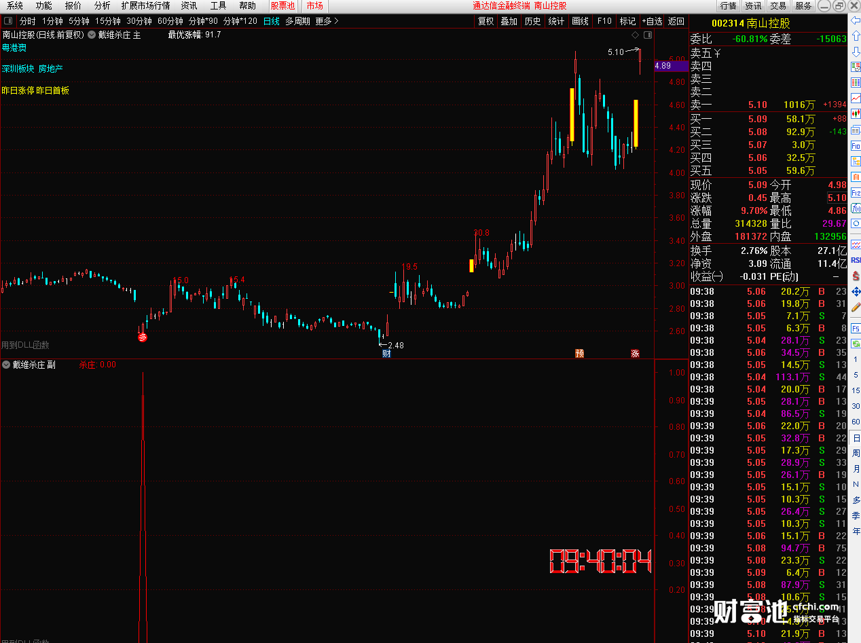Click the f(x) formula sidebar icon
Screen dimensions: 861x643
tap(856, 208)
